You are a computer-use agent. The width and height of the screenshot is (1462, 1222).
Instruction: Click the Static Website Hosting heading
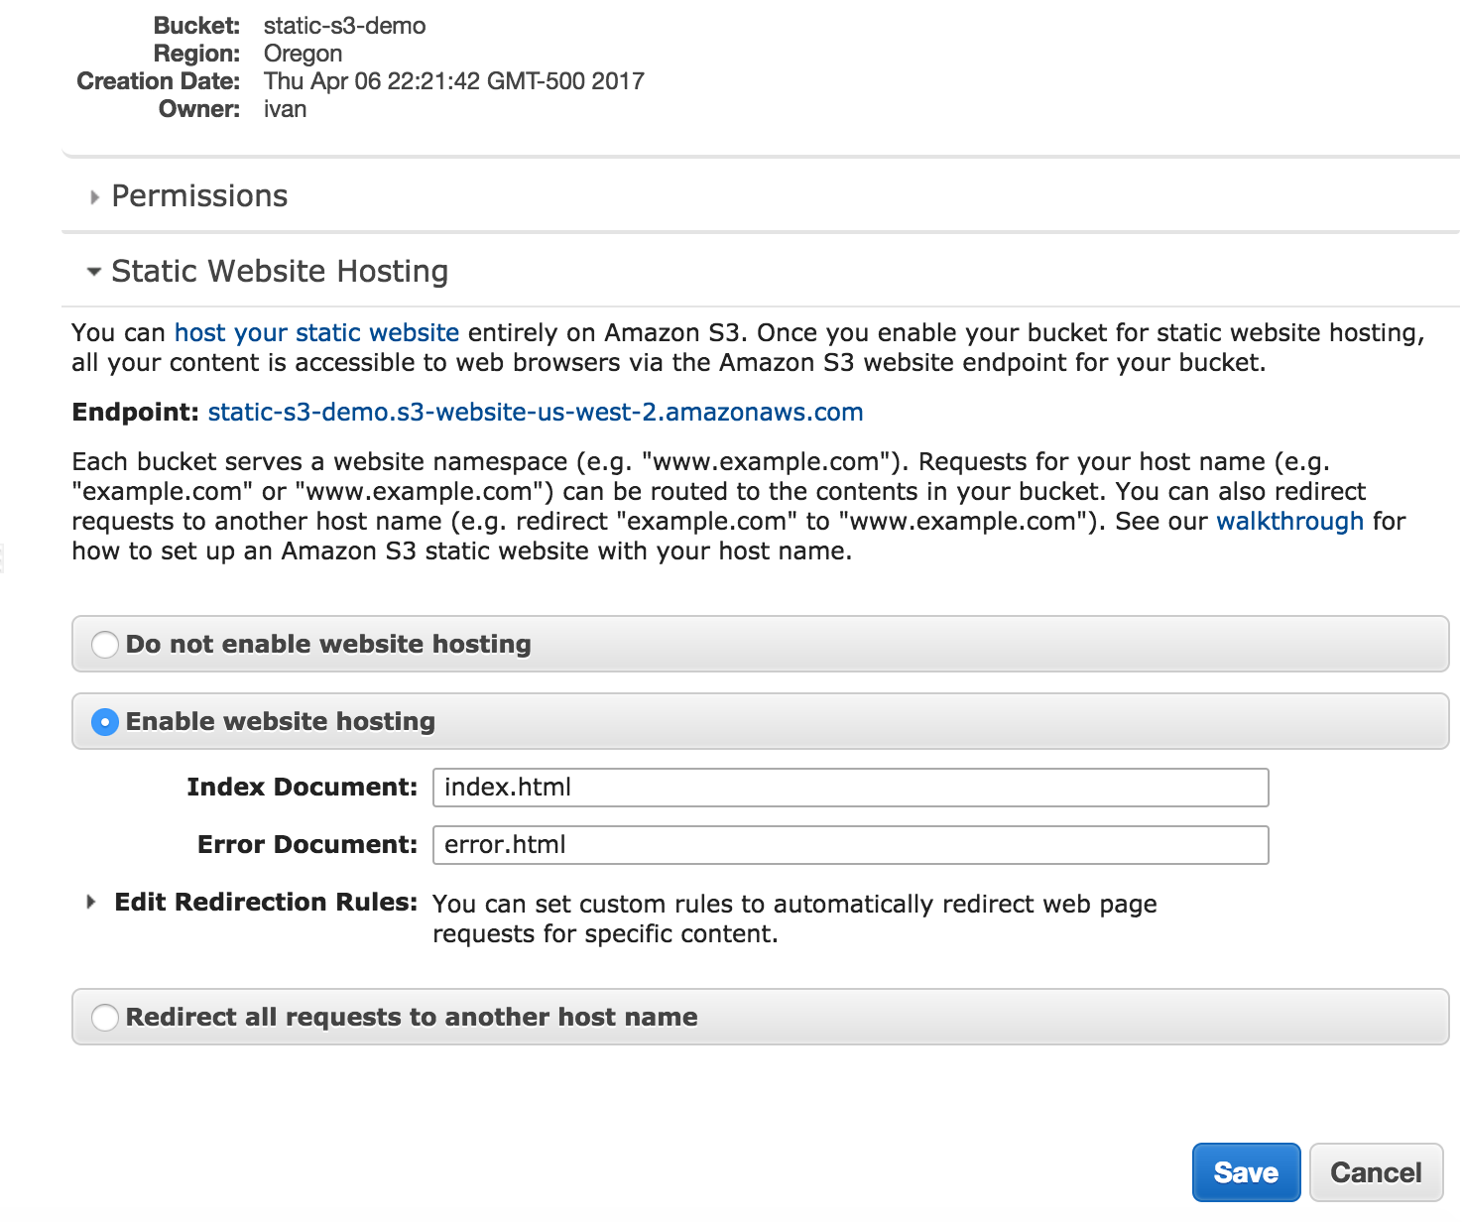(280, 271)
